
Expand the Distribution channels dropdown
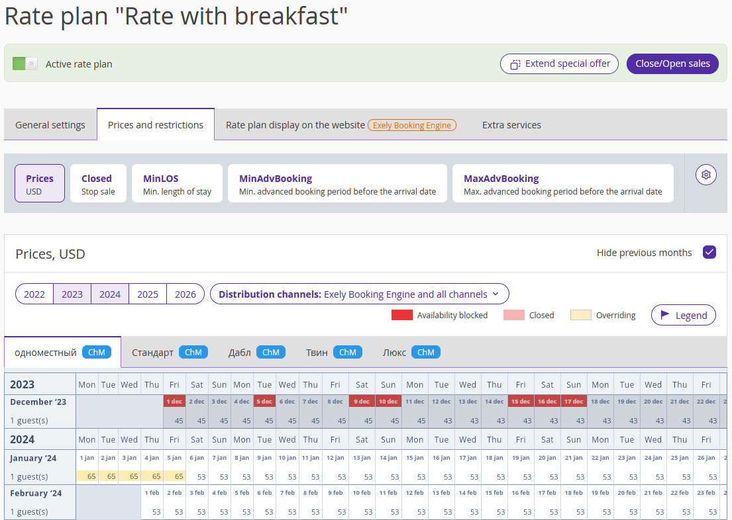click(360, 294)
